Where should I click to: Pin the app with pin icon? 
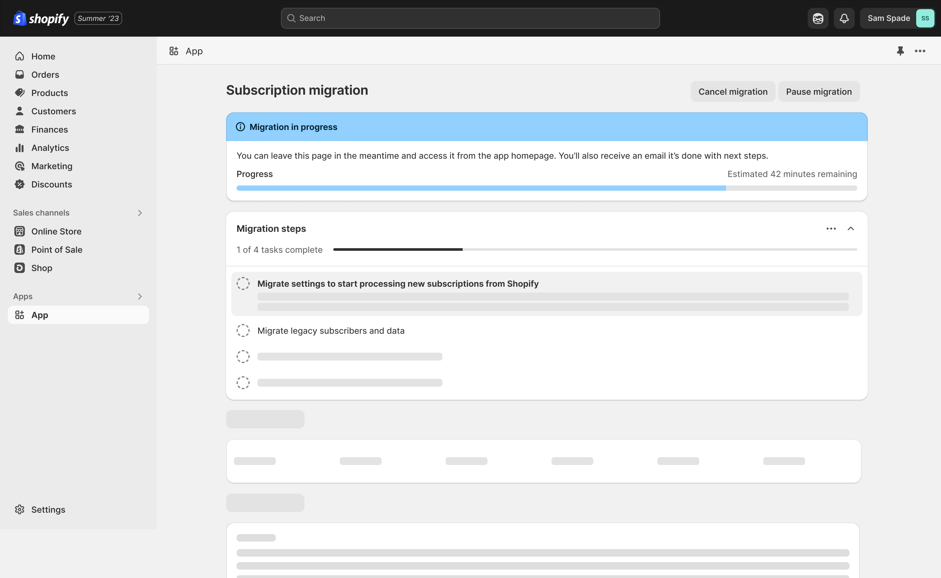coord(900,51)
